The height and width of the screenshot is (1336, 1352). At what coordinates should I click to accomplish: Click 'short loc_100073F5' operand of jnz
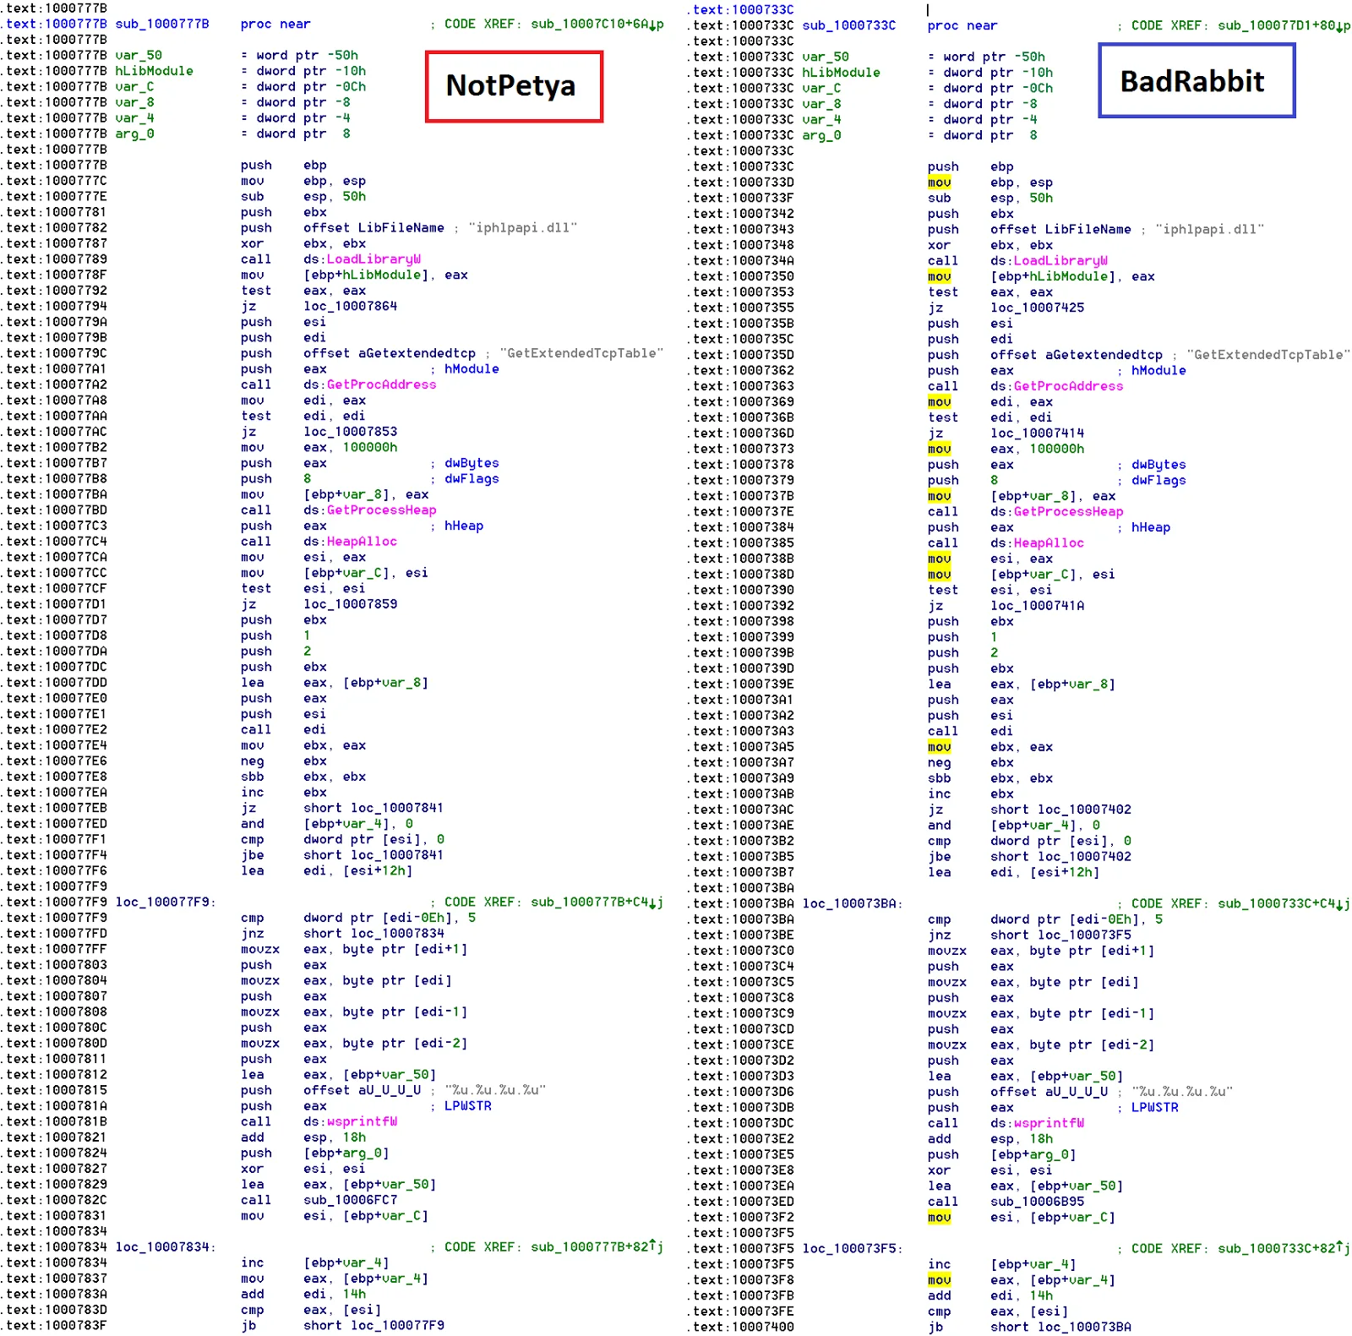(x=1060, y=935)
